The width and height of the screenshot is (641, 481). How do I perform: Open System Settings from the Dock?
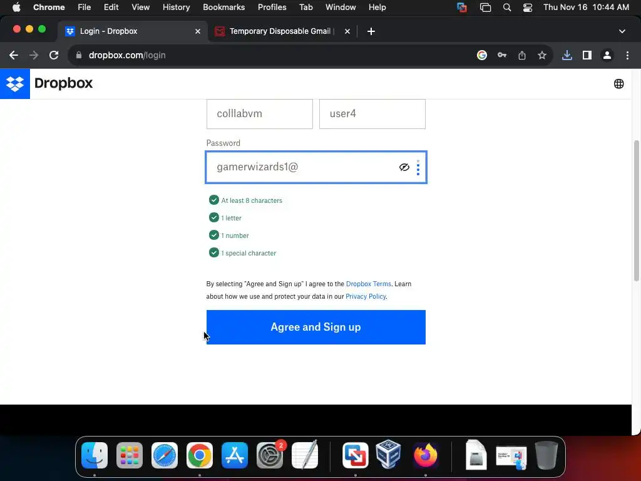tap(270, 455)
